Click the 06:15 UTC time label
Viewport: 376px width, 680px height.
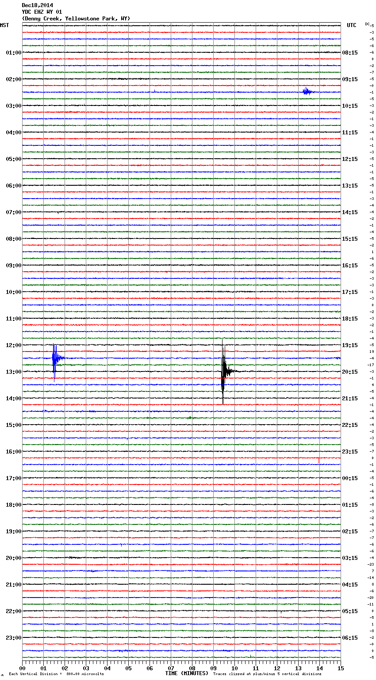pos(350,637)
